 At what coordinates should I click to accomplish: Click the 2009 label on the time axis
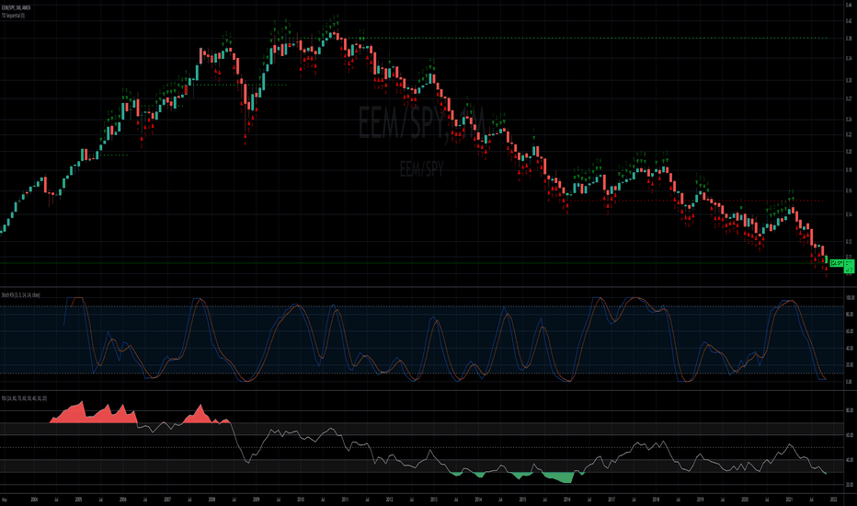(257, 500)
